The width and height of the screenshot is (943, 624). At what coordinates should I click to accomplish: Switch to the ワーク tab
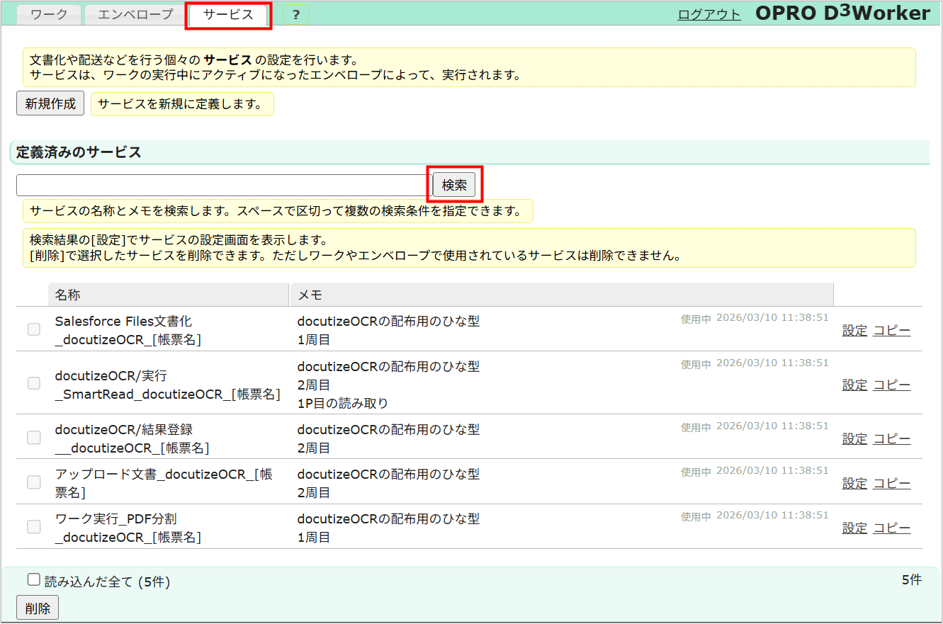tap(48, 14)
